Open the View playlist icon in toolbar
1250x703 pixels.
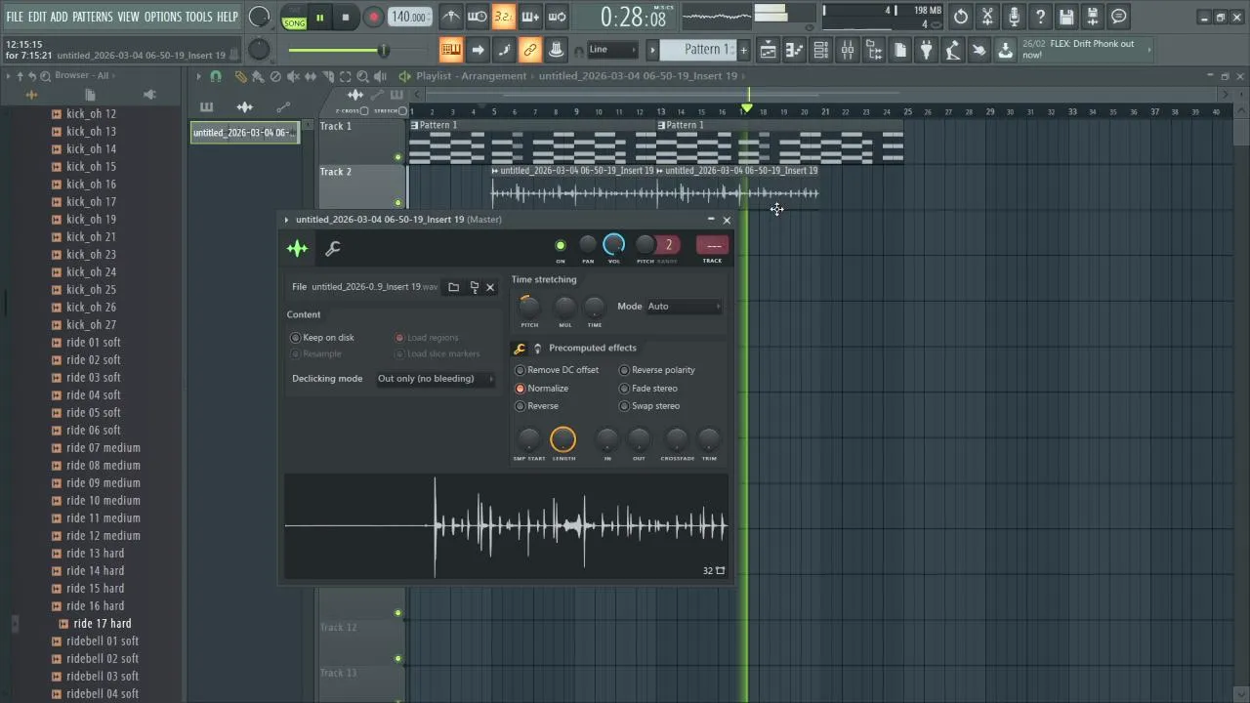769,50
